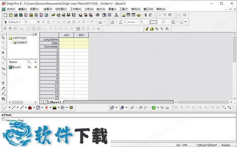
Task: Open the 编辑(E) menu
Action: click(23, 9)
